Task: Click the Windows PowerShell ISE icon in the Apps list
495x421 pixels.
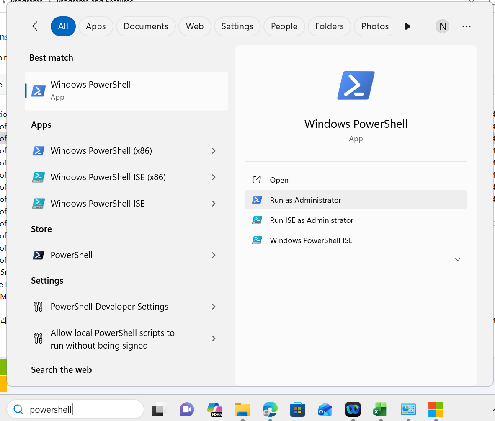Action: [x=39, y=204]
